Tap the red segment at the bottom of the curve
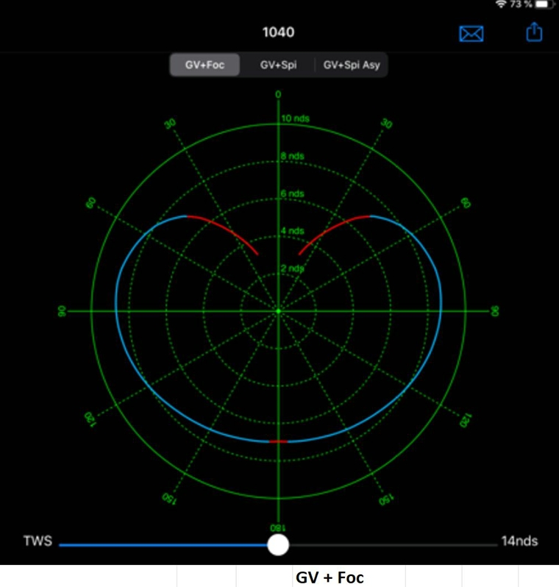Screen dimensions: 559x587 coord(278,441)
